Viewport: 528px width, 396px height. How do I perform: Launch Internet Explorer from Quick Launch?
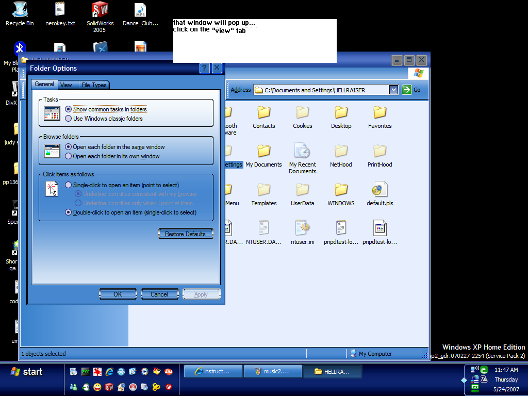(x=109, y=372)
